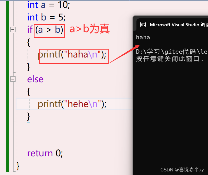The width and height of the screenshot is (208, 175).
Task: Click the code line 'int a = 10;'
Action: pos(48,5)
